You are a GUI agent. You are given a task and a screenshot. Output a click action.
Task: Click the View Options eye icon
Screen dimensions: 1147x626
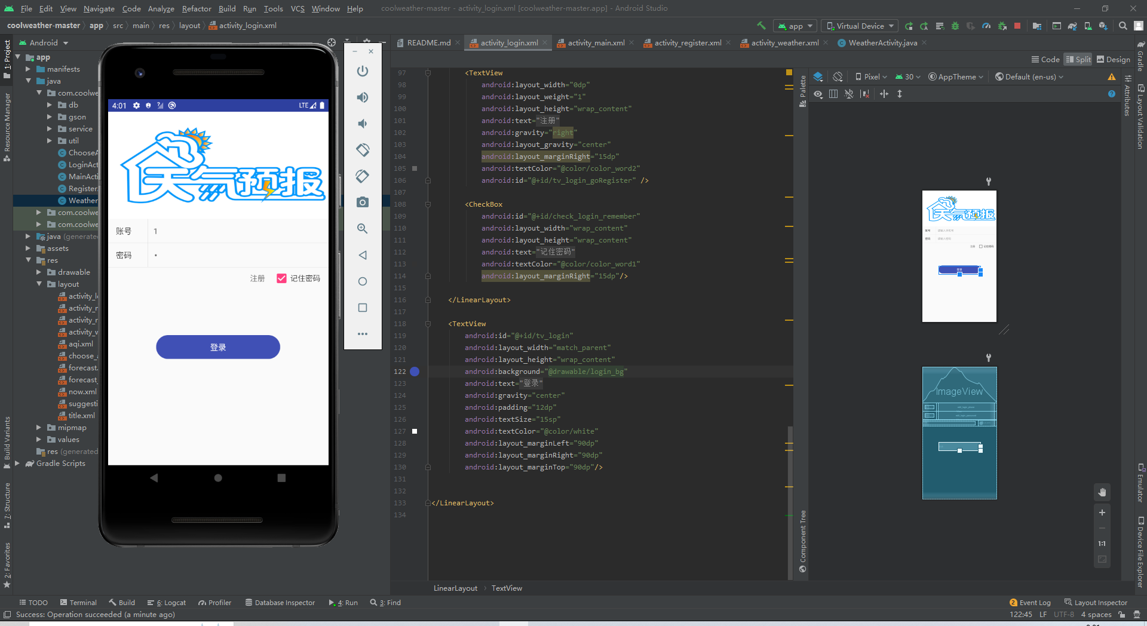pos(818,94)
